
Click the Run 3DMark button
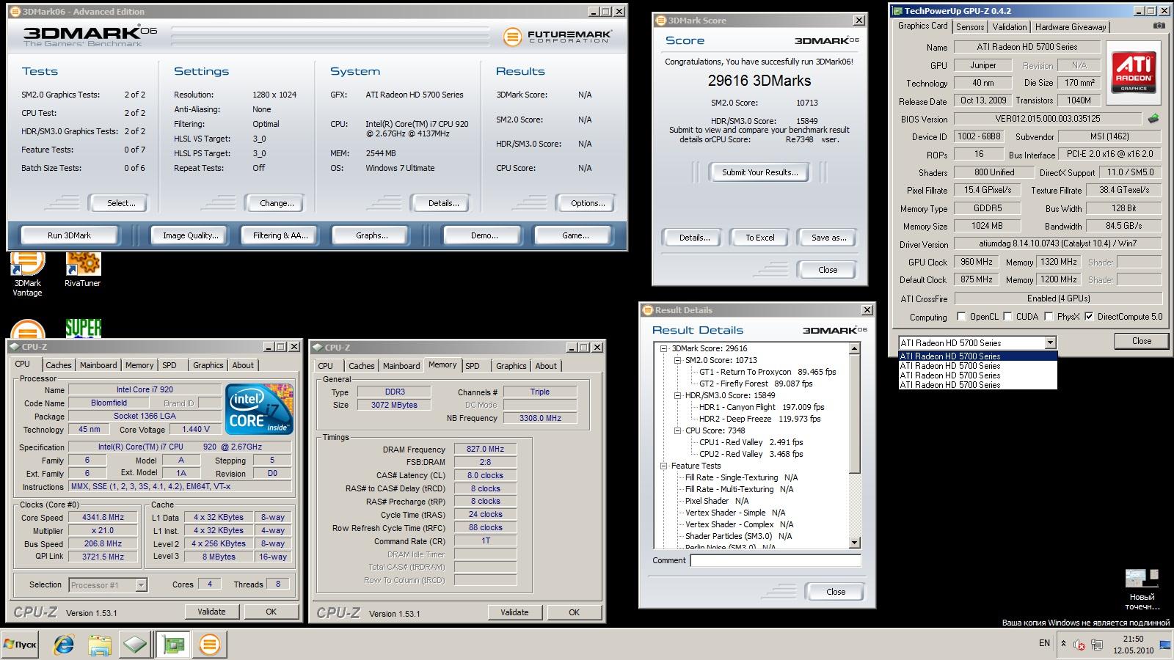tap(70, 235)
